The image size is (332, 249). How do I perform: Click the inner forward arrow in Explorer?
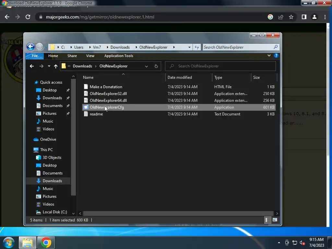41,66
